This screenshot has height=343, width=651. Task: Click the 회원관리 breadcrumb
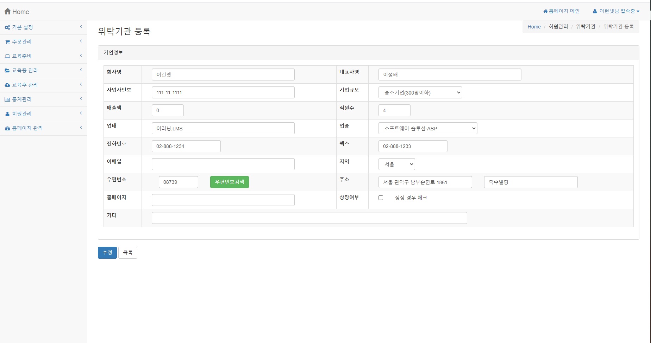tap(558, 27)
